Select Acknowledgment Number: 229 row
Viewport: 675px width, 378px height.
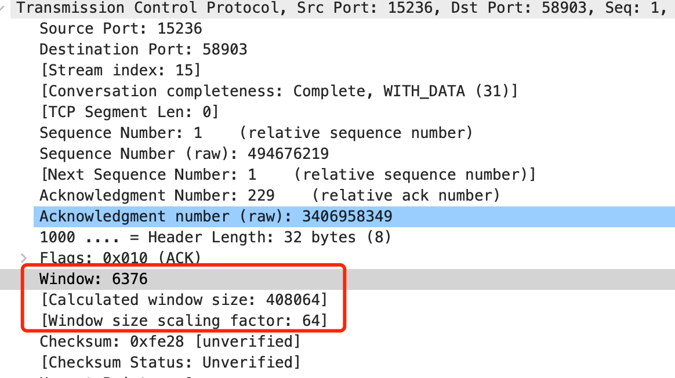269,195
